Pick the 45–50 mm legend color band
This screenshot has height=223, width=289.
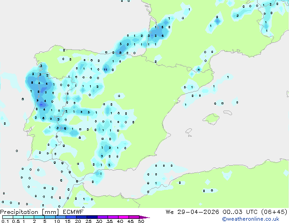coord(134,217)
